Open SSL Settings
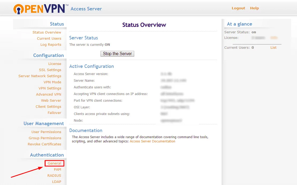This screenshot has height=185, width=297. pos(50,70)
